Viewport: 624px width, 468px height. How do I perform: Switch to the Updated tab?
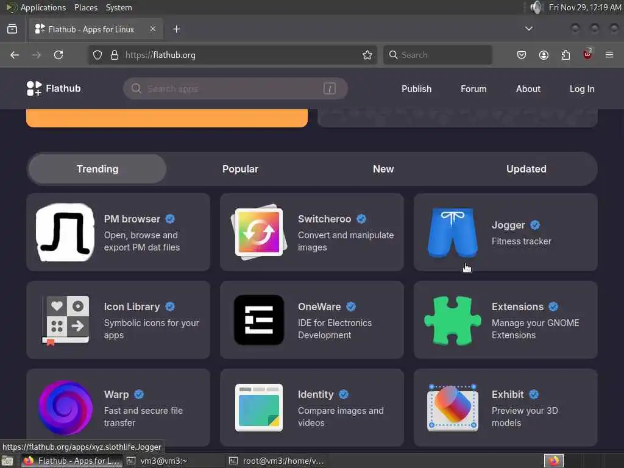pos(526,169)
